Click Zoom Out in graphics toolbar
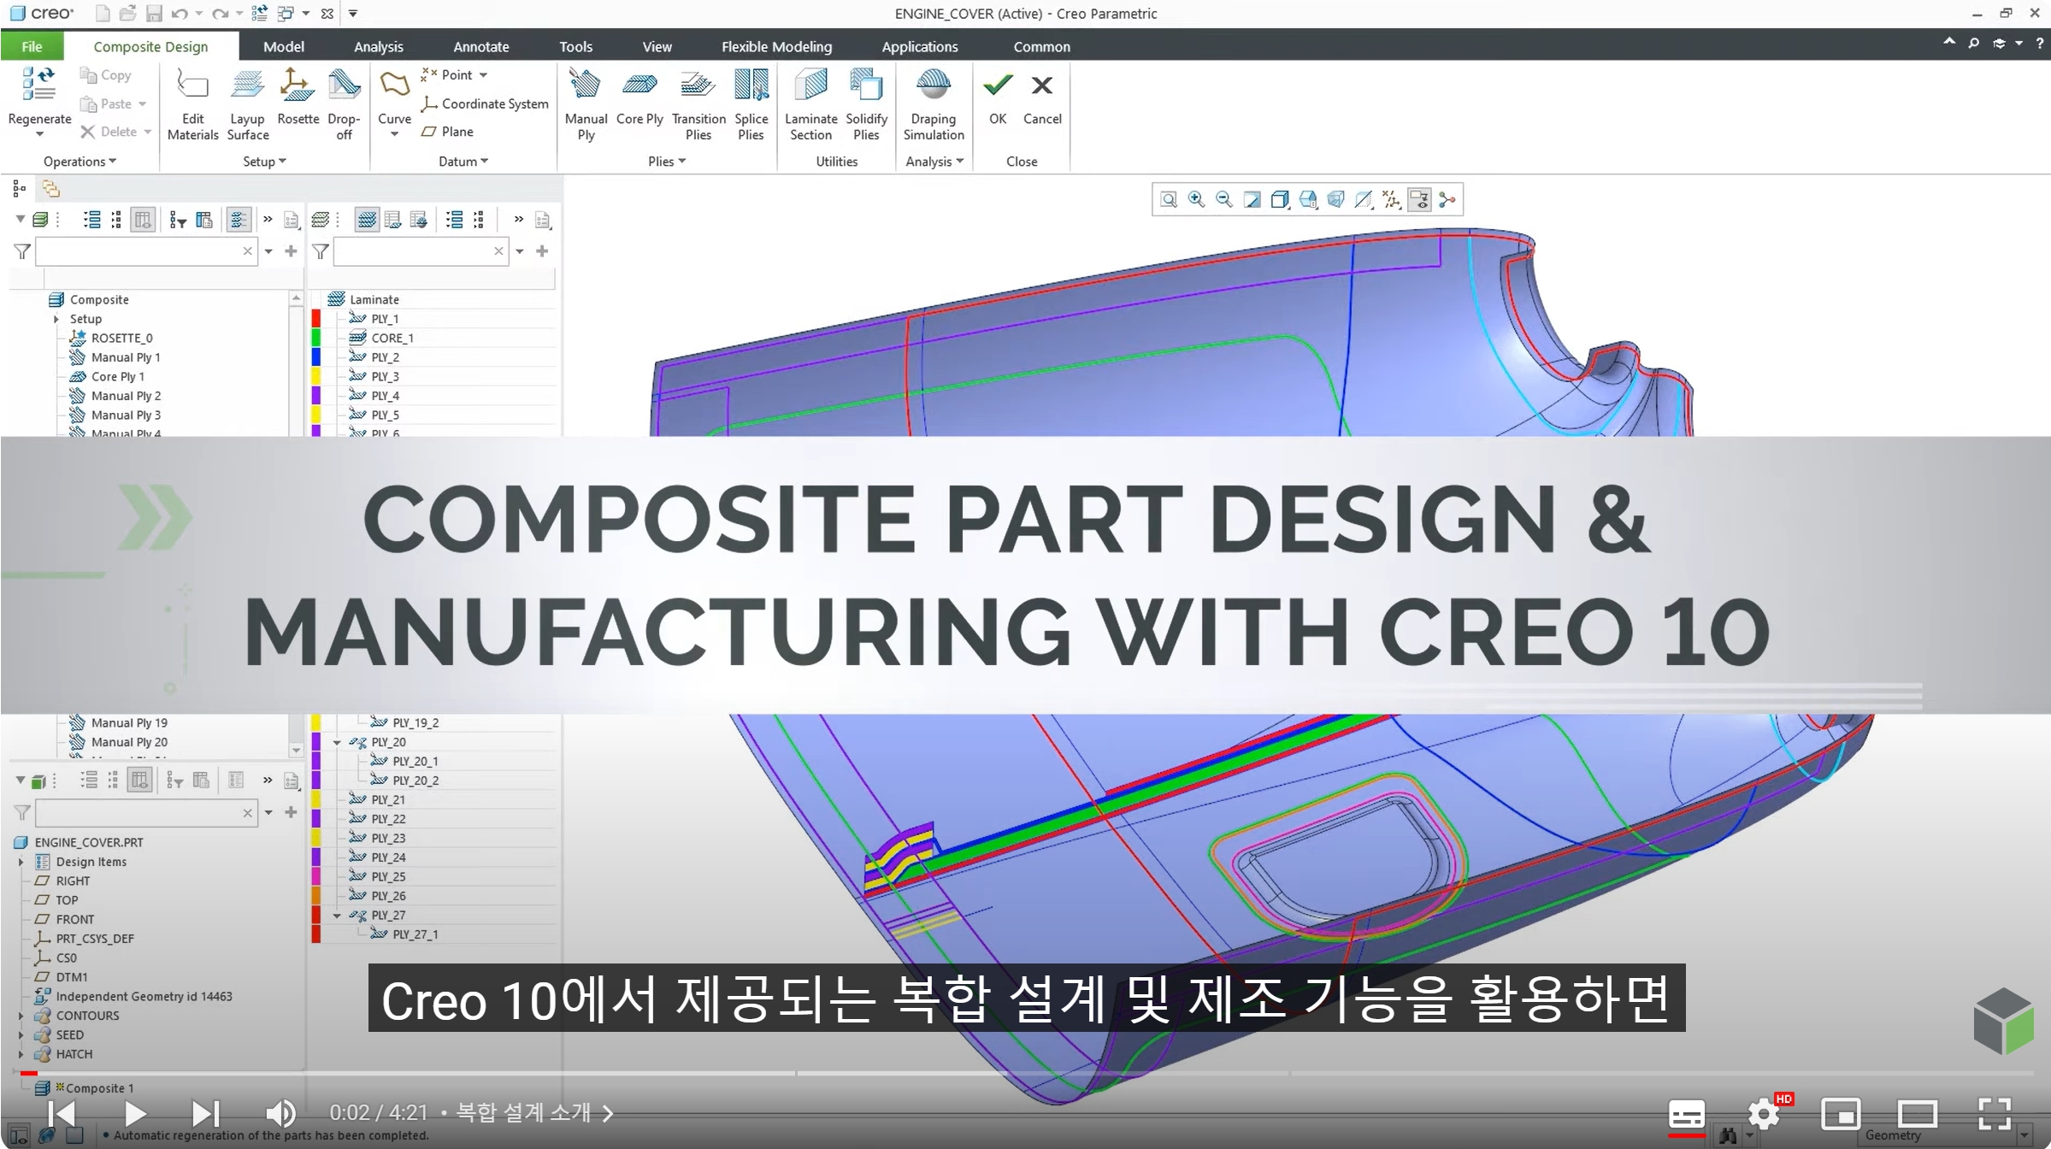 click(x=1224, y=199)
